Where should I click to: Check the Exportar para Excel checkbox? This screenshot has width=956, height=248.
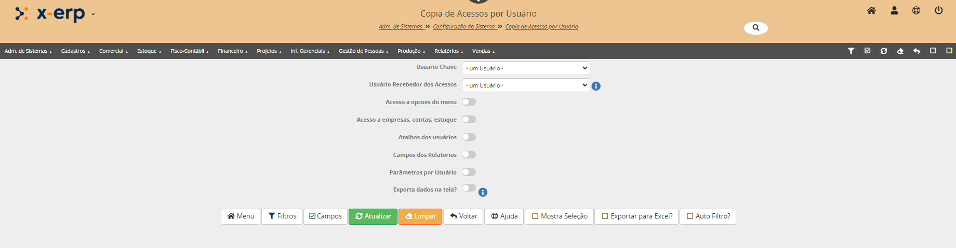605,216
